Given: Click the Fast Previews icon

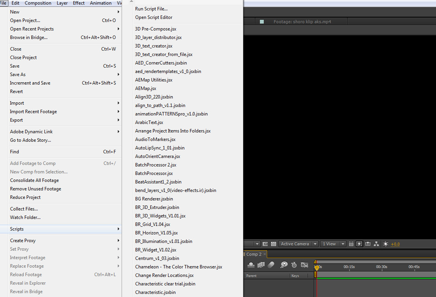Looking at the screenshot, I should [359, 244].
